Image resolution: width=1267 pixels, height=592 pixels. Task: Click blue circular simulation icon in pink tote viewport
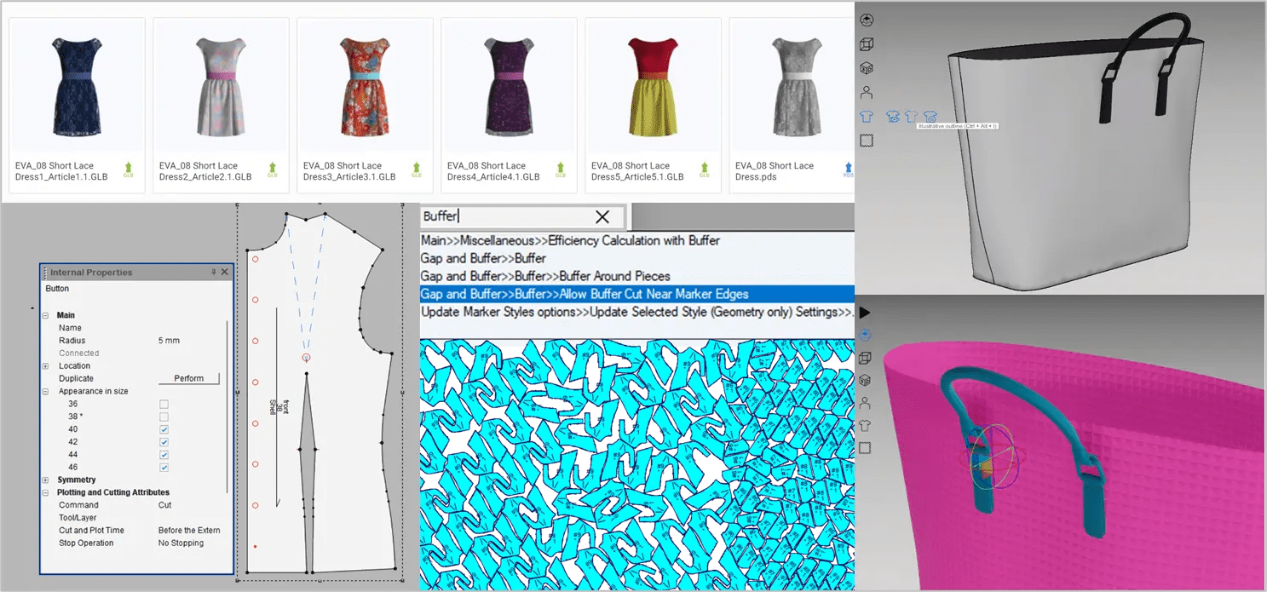(x=866, y=335)
